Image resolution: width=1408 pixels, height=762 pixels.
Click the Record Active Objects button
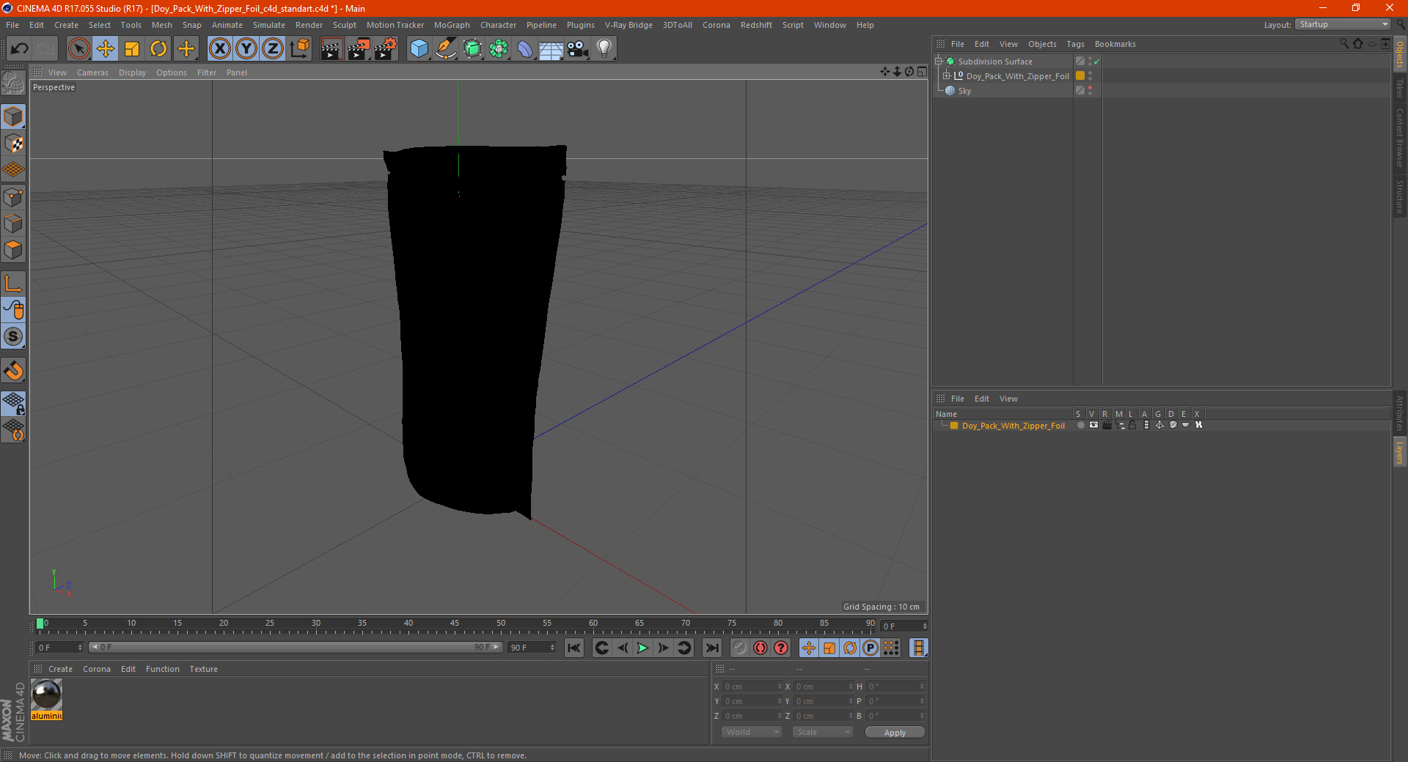tap(740, 648)
